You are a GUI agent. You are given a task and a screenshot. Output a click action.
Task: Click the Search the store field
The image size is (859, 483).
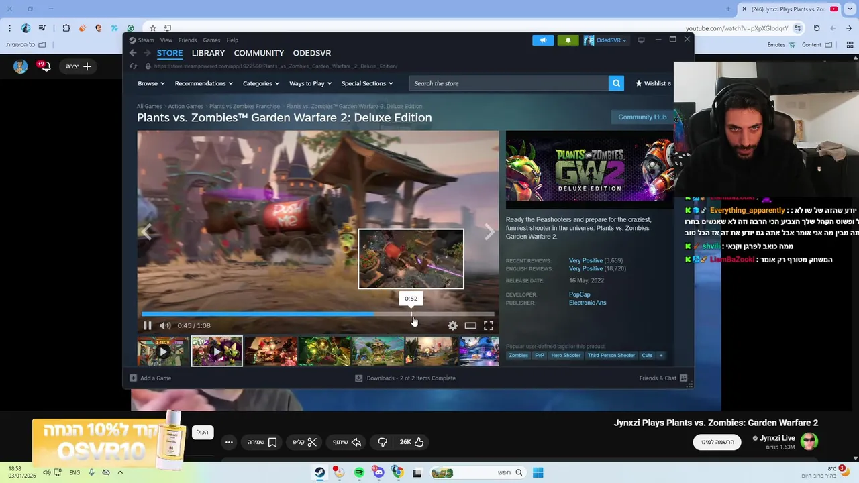tap(509, 83)
